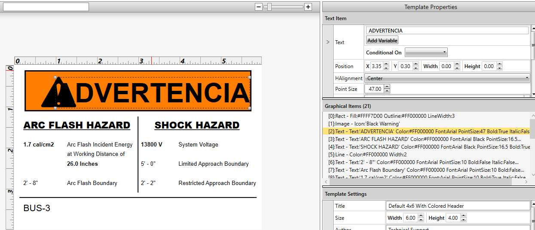Expand the Text property row arrow
This screenshot has height=230, width=535.
click(328, 42)
